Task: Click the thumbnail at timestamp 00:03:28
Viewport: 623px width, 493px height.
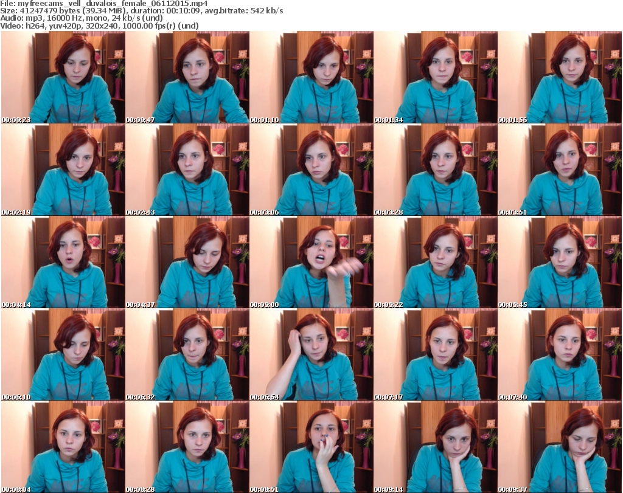Action: click(x=436, y=170)
